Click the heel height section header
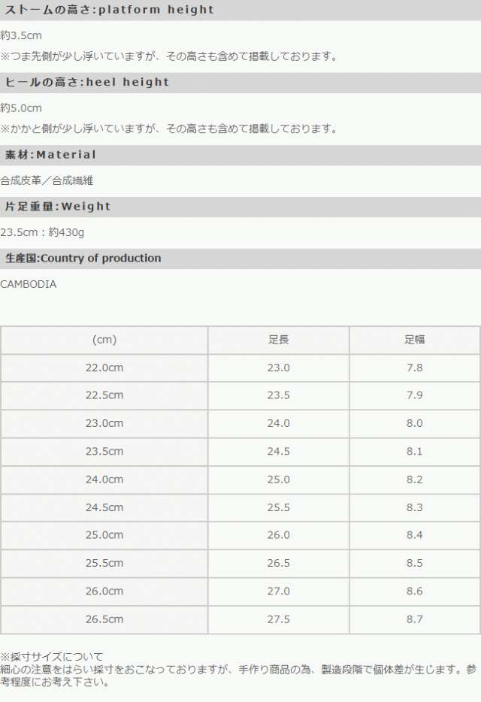 pos(87,82)
